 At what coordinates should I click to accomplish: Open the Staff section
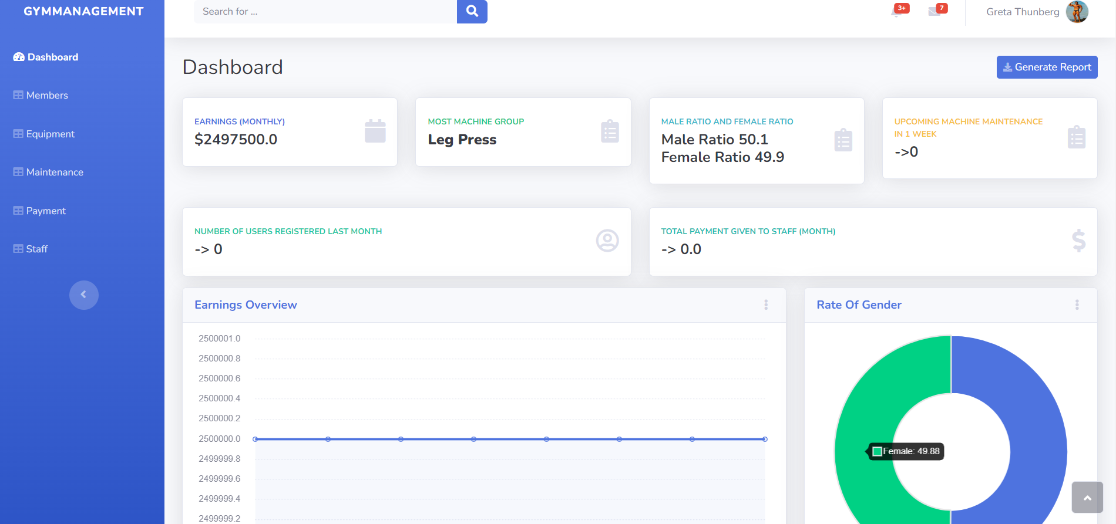pos(31,249)
